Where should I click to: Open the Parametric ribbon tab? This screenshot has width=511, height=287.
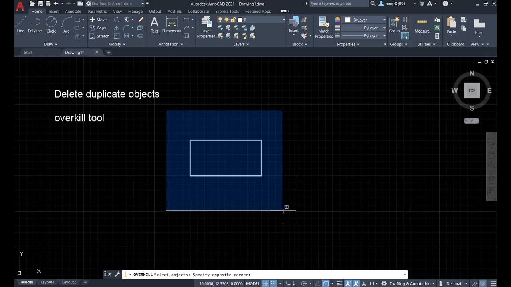coord(97,11)
